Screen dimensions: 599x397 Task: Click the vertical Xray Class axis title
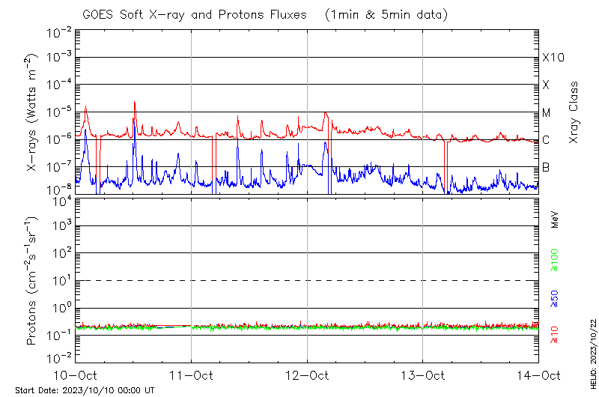pos(574,112)
